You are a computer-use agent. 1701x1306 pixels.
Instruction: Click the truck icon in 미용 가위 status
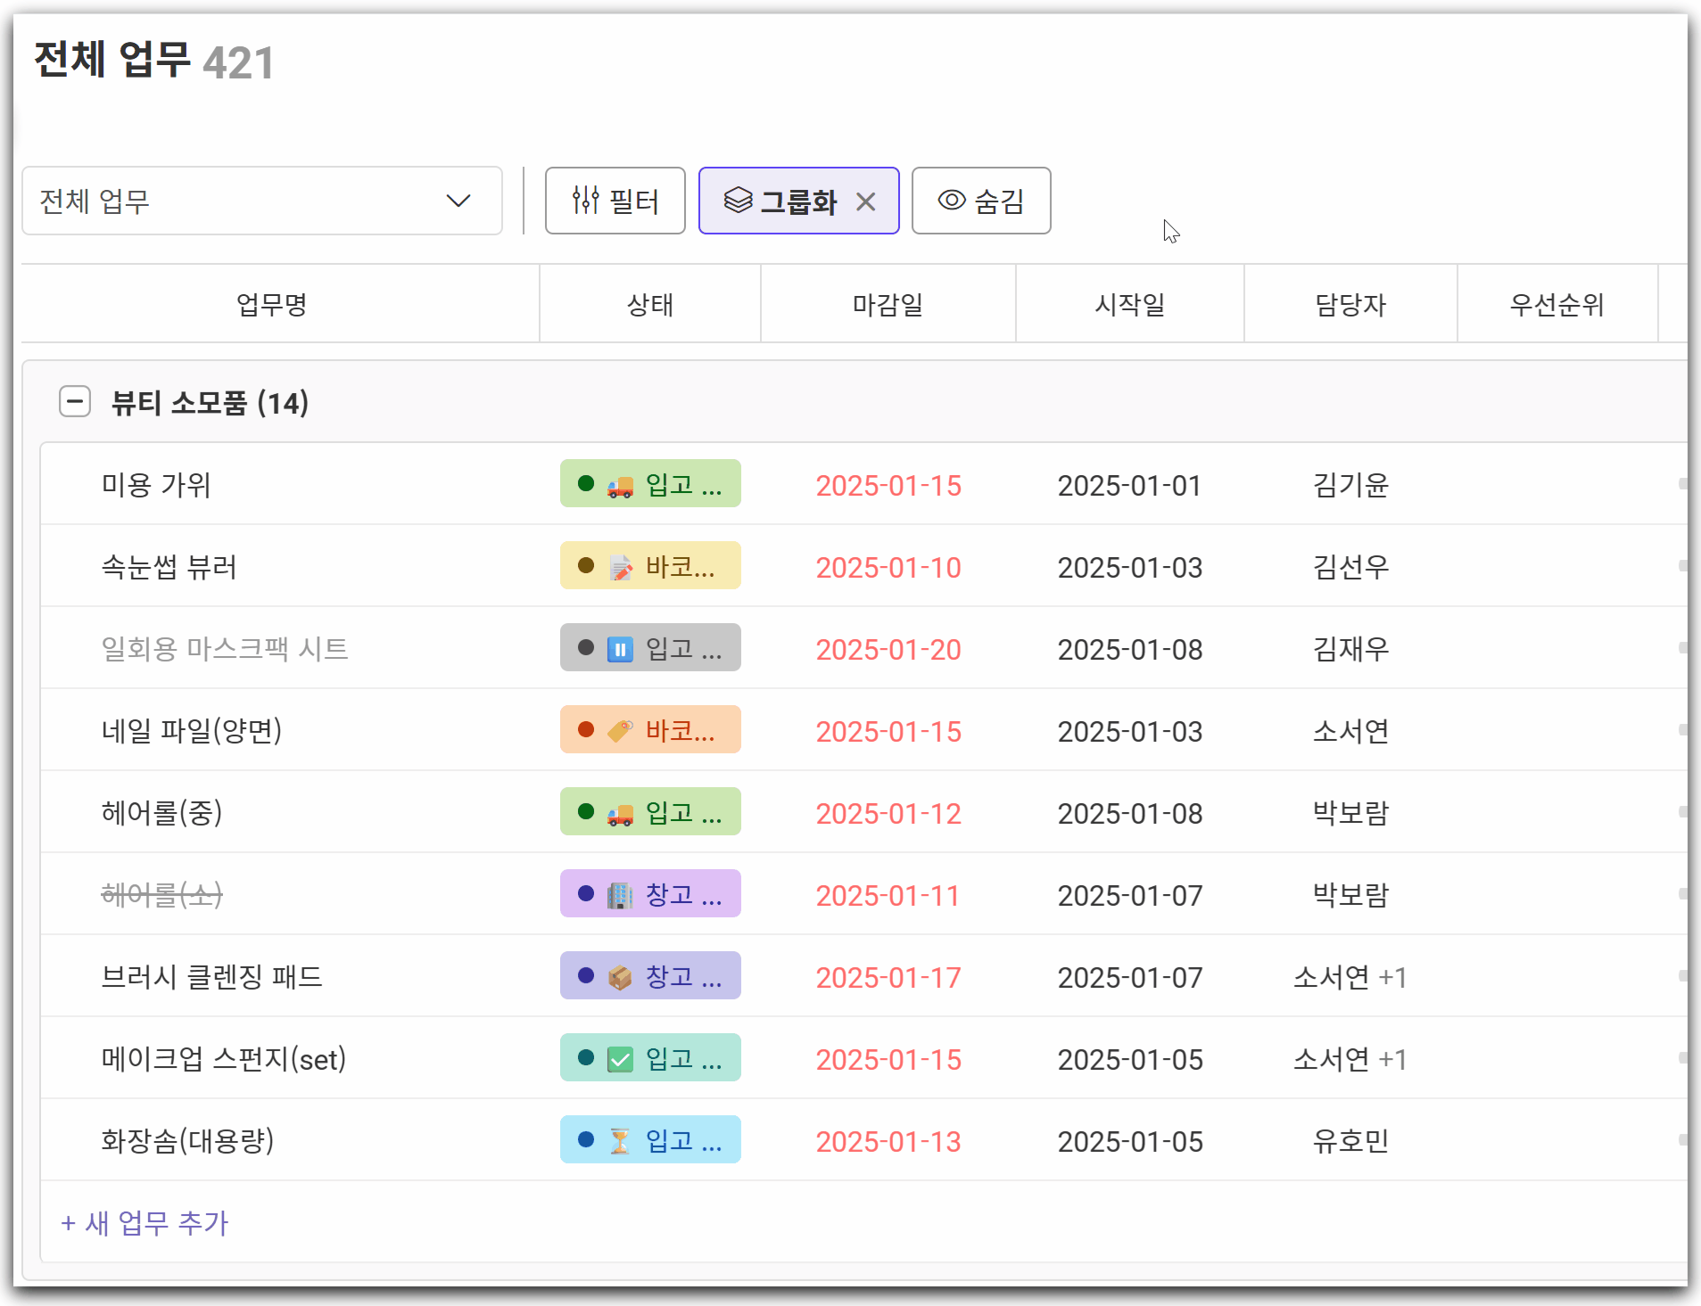click(x=620, y=486)
